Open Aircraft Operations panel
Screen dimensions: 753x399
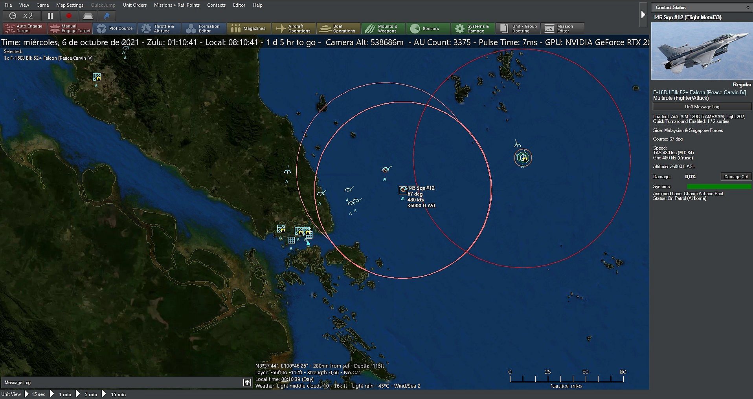294,28
